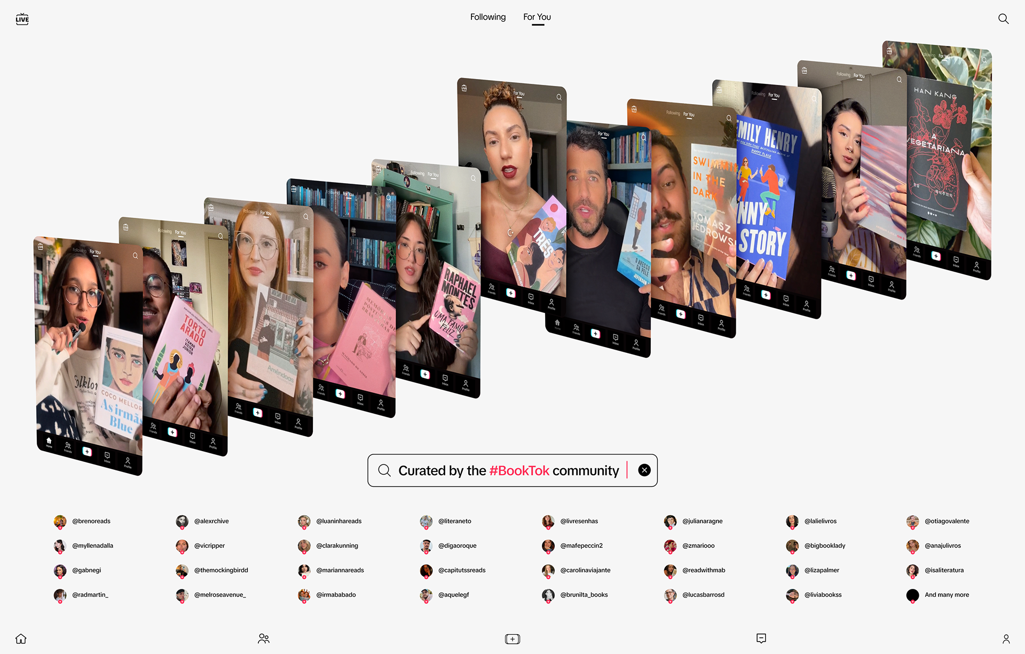The width and height of the screenshot is (1025, 654).
Task: Tap the create plus button in bottom bar
Action: pos(512,639)
